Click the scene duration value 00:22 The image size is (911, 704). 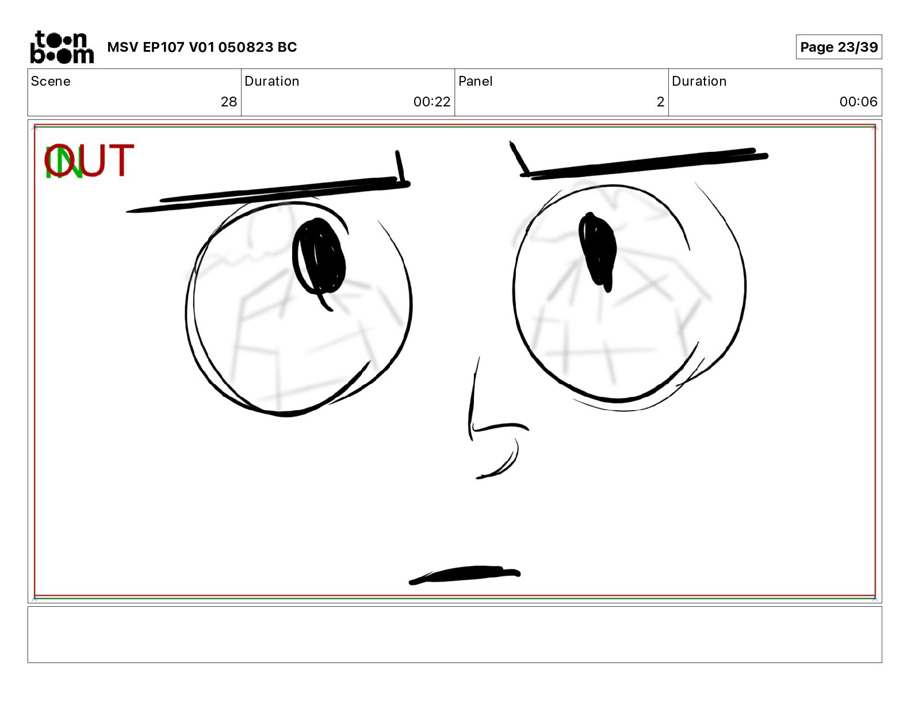click(x=432, y=102)
